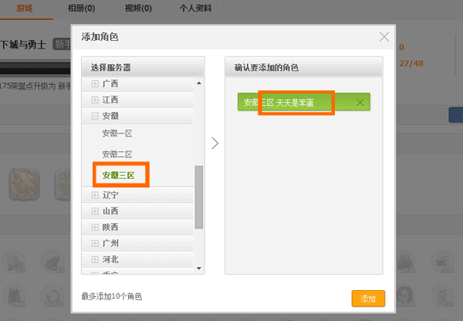
Task: Select the 安徽三区 server
Action: click(118, 175)
